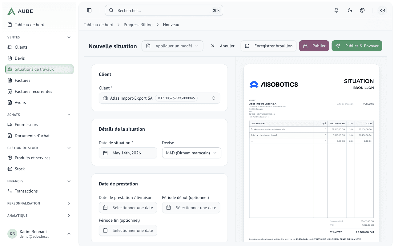Click the Situations de travaux hard-hat icon
This screenshot has width=394, height=246.
10,69
